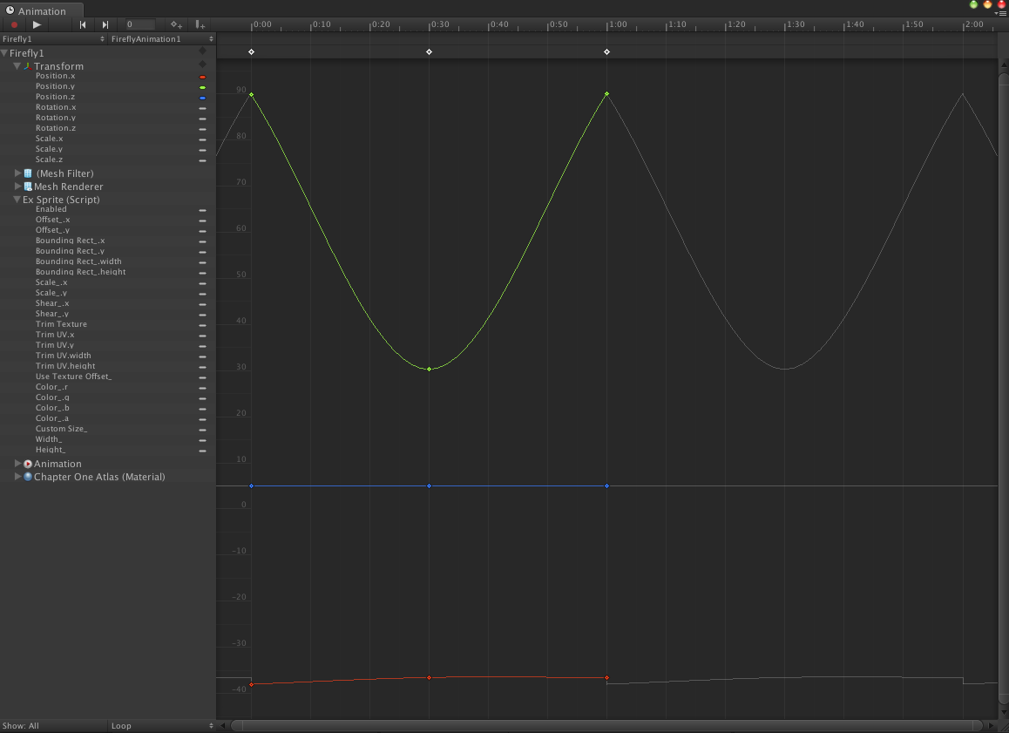Open the Show: All filter dropdown
The width and height of the screenshot is (1009, 733).
pyautogui.click(x=53, y=726)
